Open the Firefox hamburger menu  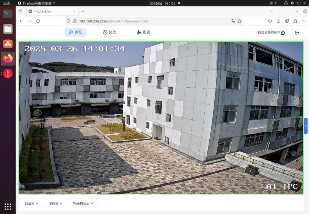click(x=304, y=21)
